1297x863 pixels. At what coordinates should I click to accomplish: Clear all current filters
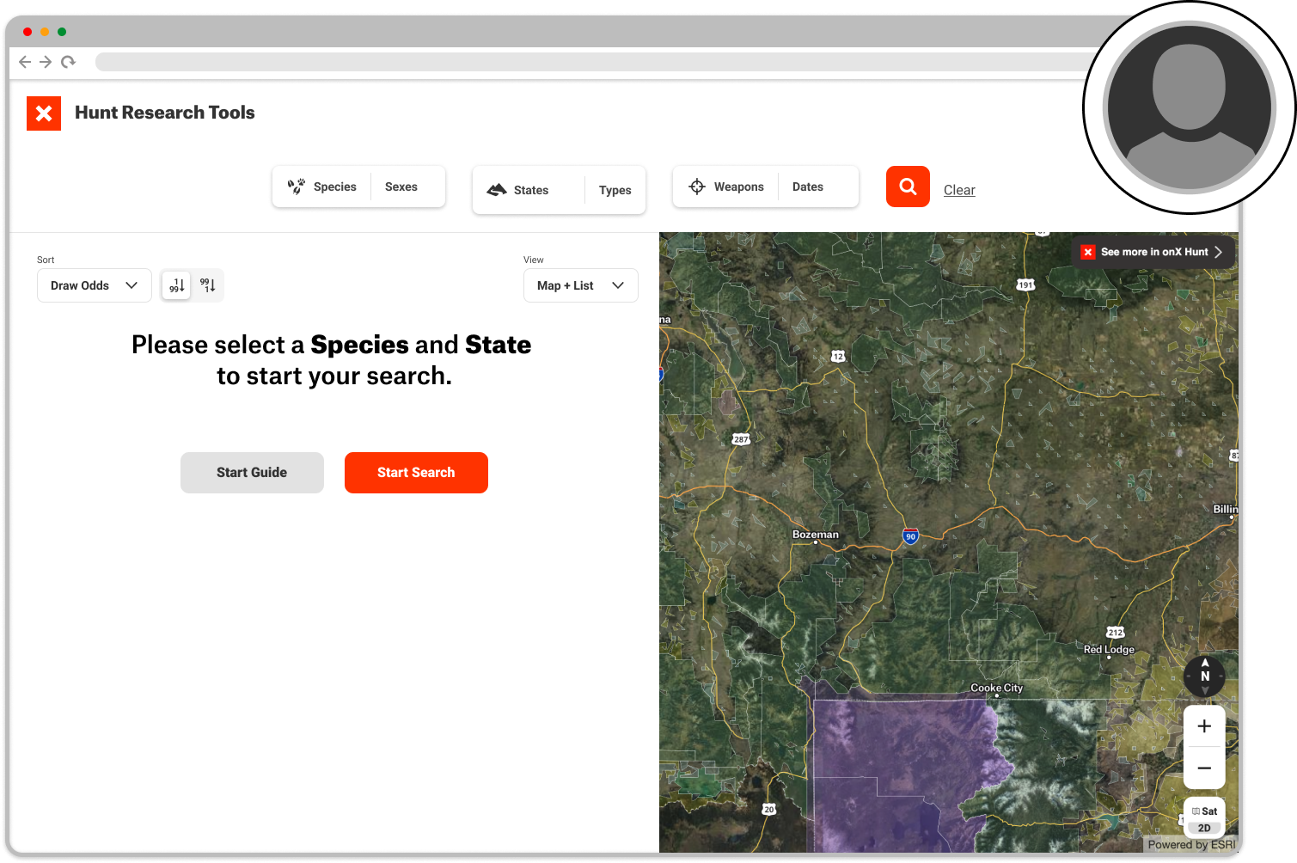(959, 189)
